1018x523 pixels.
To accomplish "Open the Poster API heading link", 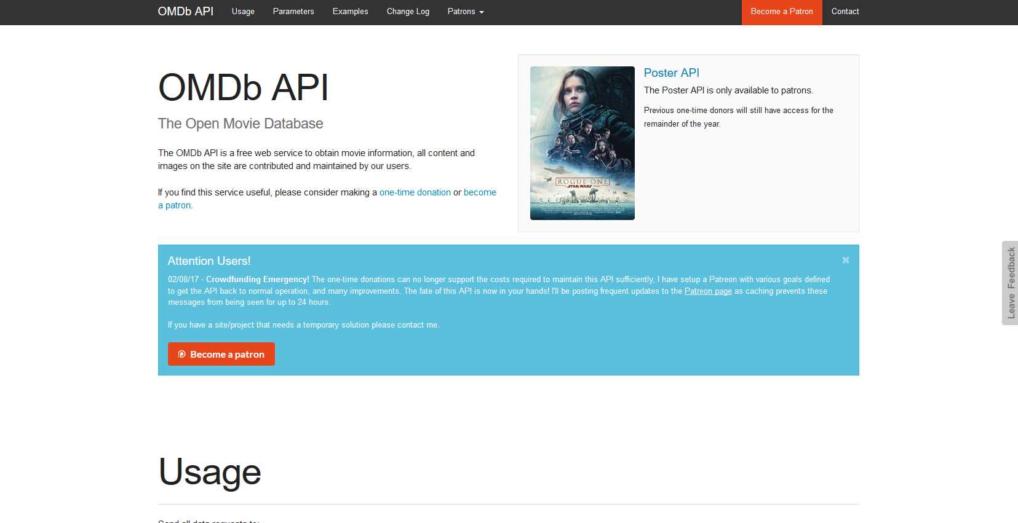I will click(x=672, y=73).
